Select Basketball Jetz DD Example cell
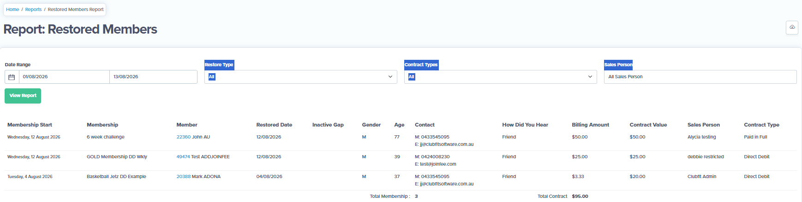Image resolution: width=802 pixels, height=202 pixels. [x=116, y=177]
